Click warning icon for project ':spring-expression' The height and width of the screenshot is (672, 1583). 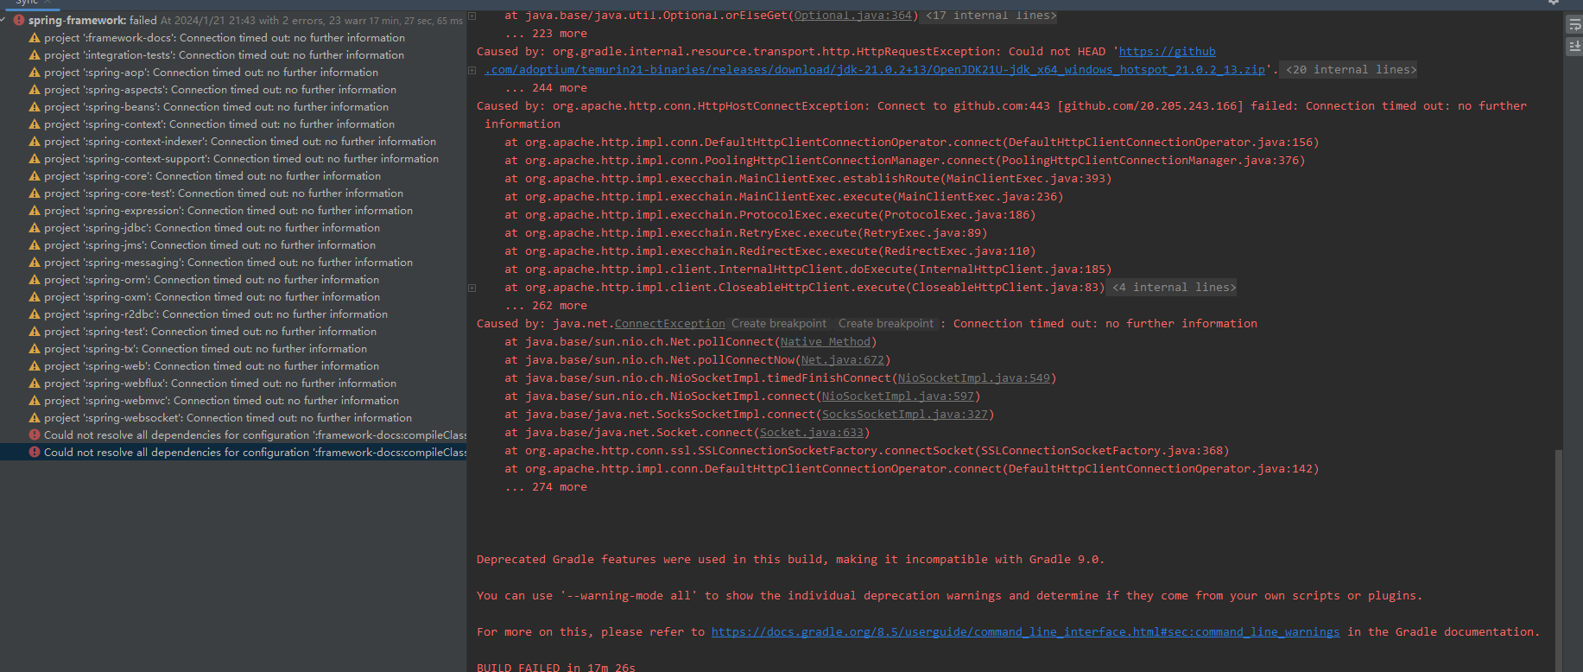tap(35, 210)
